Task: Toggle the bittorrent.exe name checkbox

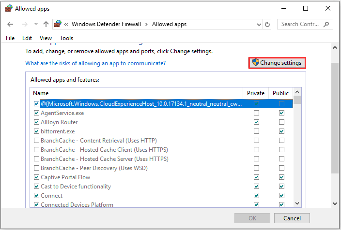Action: [x=36, y=131]
